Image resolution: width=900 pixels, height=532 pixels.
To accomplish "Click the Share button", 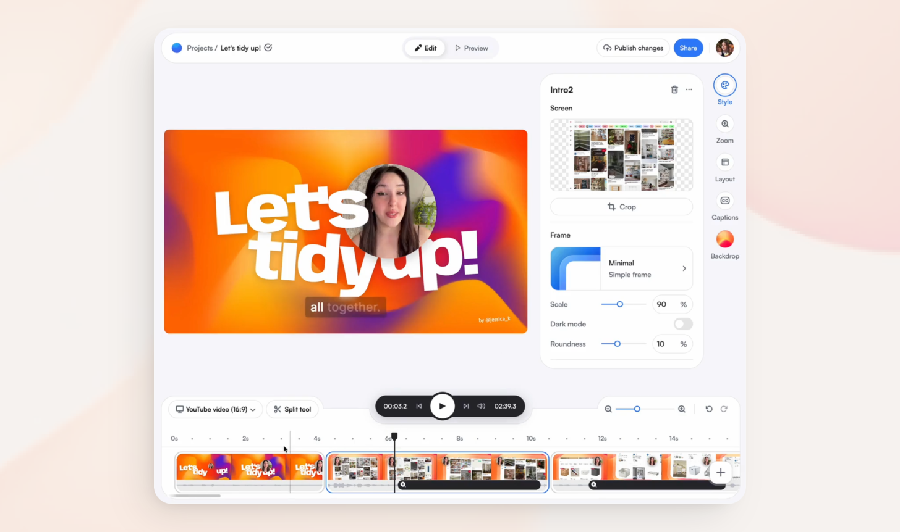I will (x=688, y=48).
